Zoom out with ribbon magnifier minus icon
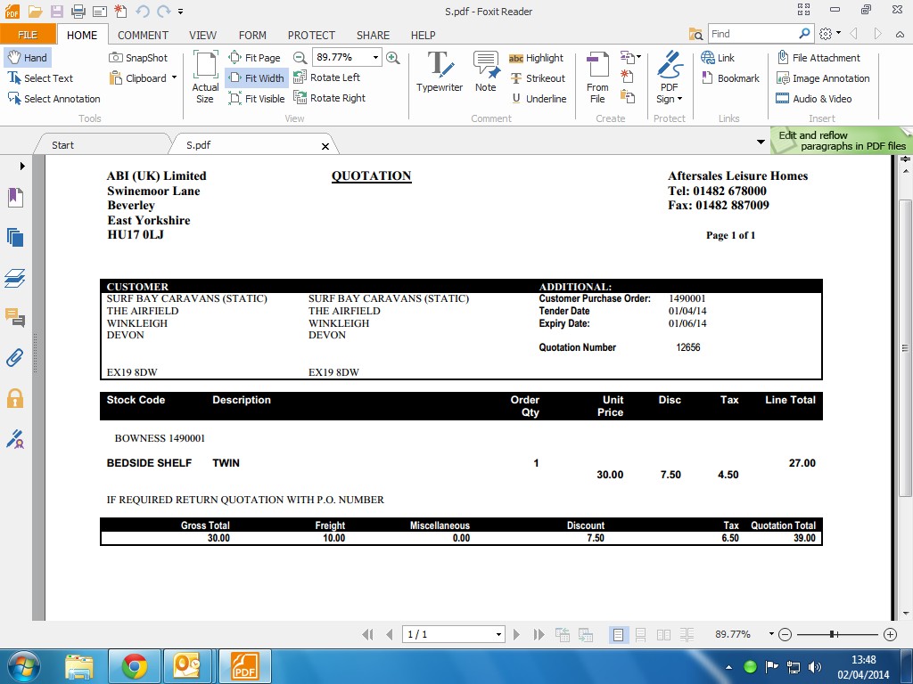The width and height of the screenshot is (913, 684). click(300, 58)
